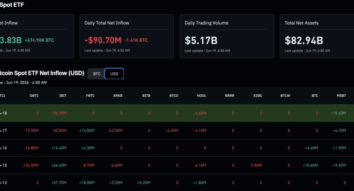Select the -43.50M ARKB cell
The height and width of the screenshot is (191, 354).
[x=115, y=130]
